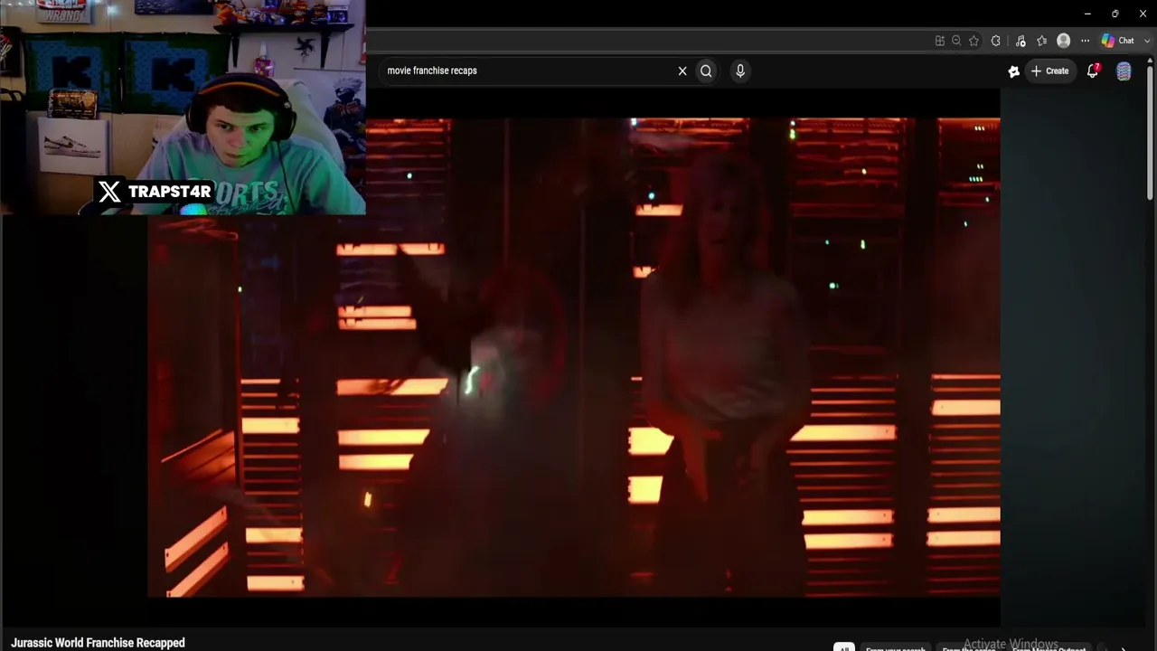This screenshot has height=651, width=1157.
Task: Add this page to favorites star
Action: pyautogui.click(x=974, y=41)
